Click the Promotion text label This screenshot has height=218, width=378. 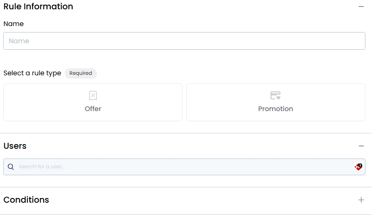click(x=276, y=109)
